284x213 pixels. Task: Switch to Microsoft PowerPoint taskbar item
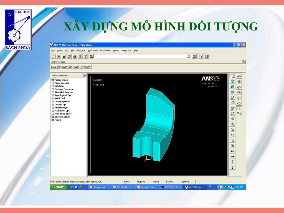tap(147, 187)
